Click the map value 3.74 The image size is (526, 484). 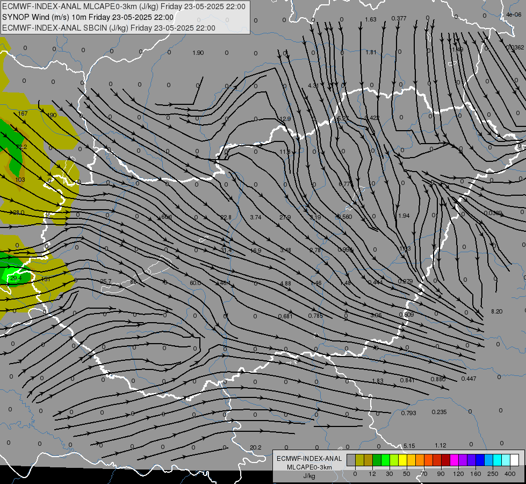point(256,217)
